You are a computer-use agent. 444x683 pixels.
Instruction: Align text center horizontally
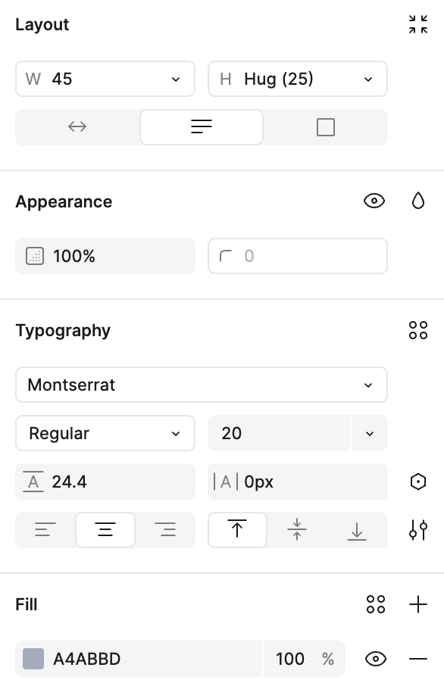point(105,530)
